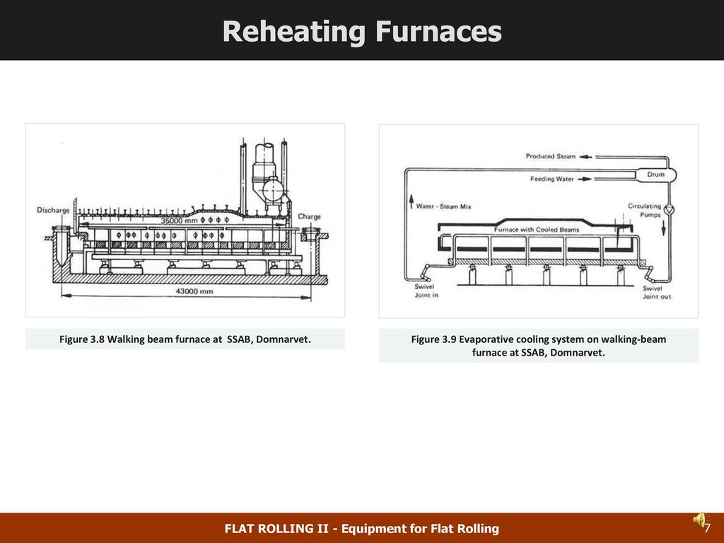Click the footer FLAT ROLLING II text
Viewport: 724px width, 543px height.
pos(362,529)
